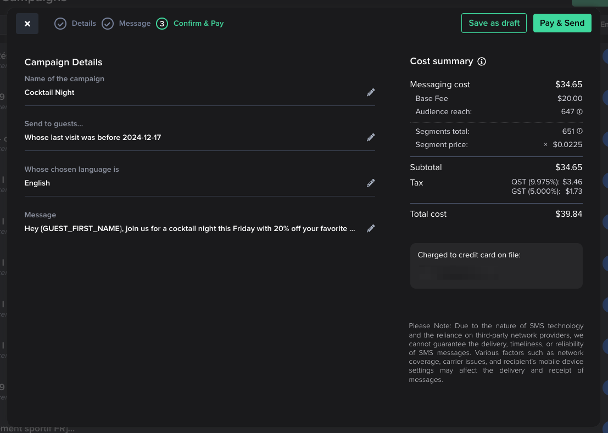Click the Details step checkmark icon
608x433 pixels.
coord(60,24)
